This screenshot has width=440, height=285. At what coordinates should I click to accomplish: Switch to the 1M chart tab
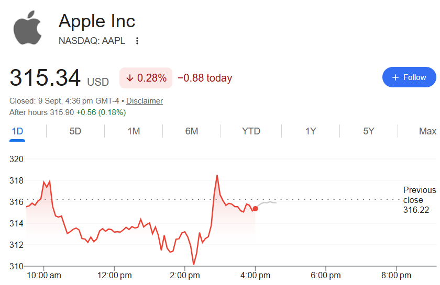[134, 131]
